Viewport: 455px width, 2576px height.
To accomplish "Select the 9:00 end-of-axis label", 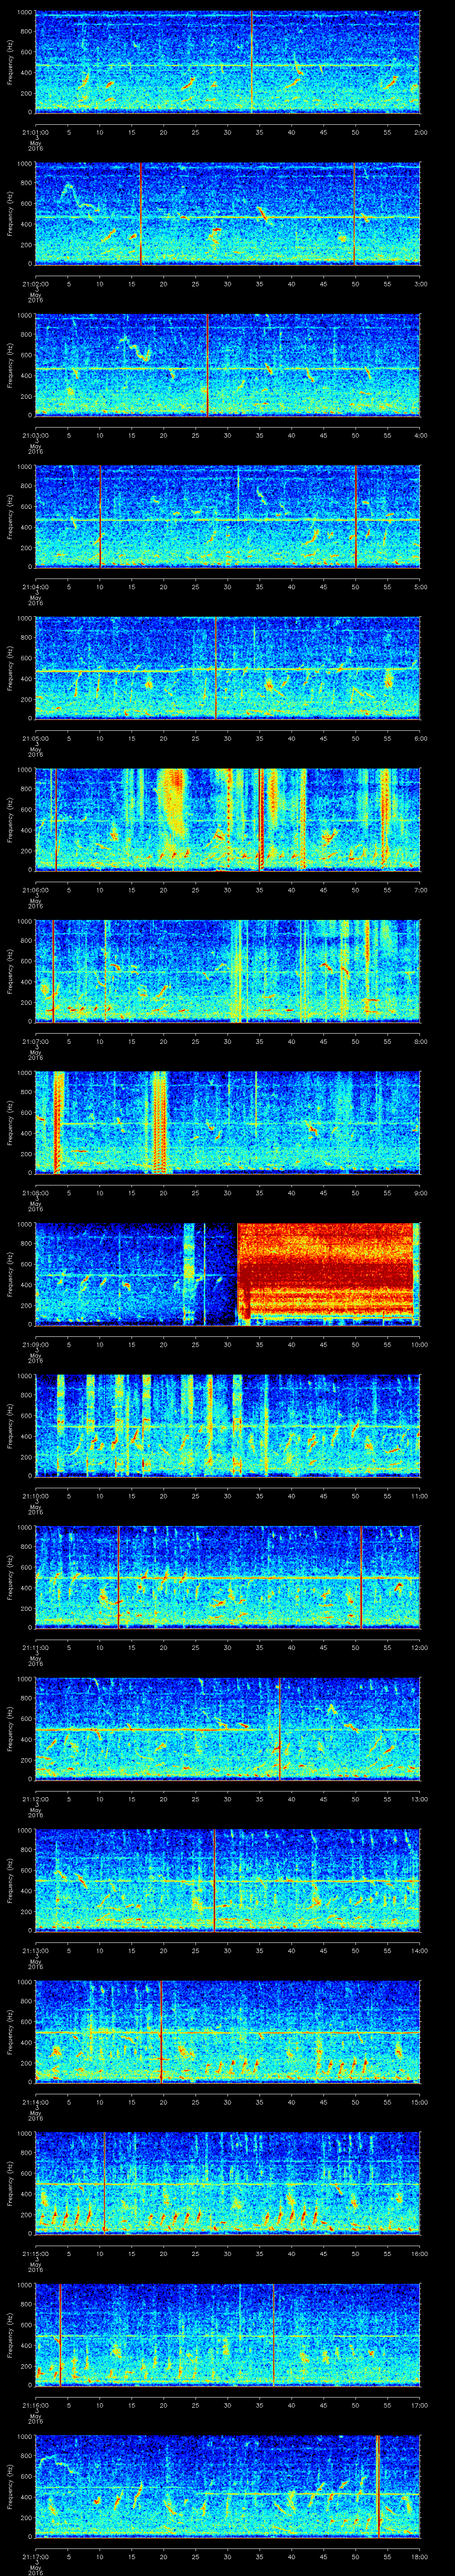I will [420, 1192].
